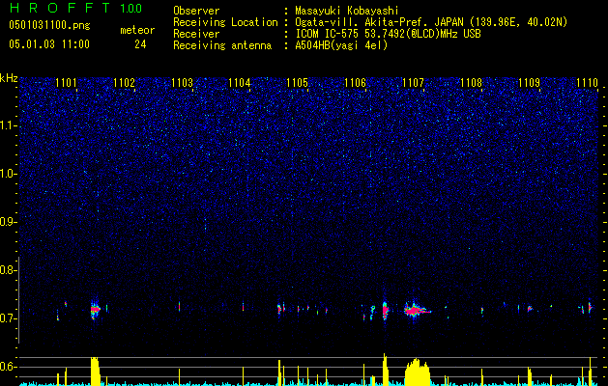Screen dimensions: 608x386
Task: Click observer name Masayuki Kobayashi
Action: click(347, 11)
